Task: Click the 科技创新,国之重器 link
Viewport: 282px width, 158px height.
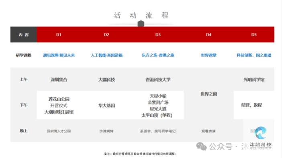Action: coord(254,55)
